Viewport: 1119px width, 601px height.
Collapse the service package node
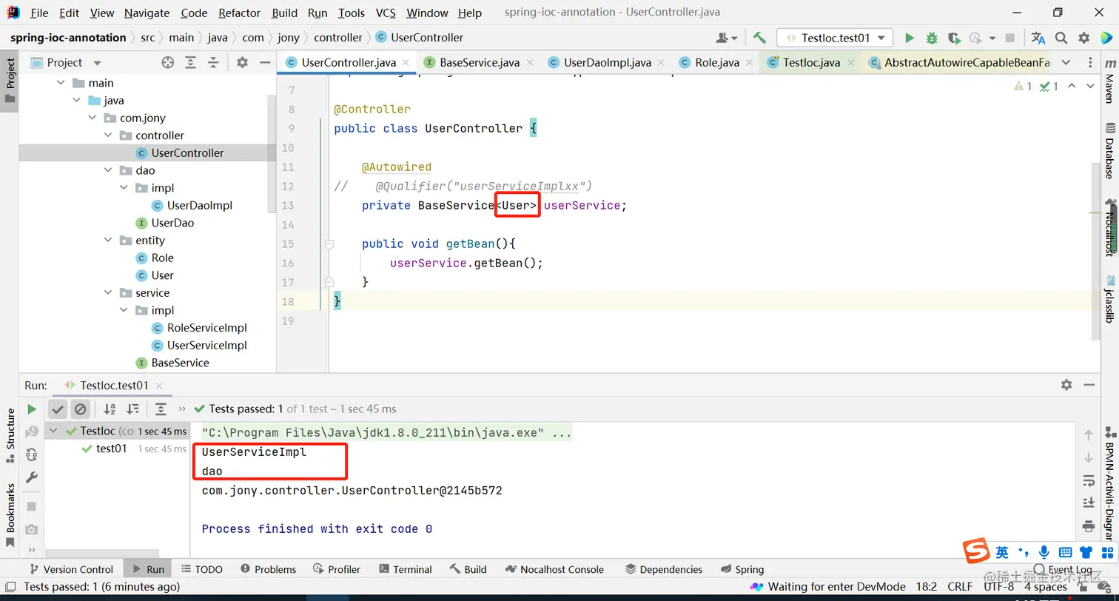point(108,293)
